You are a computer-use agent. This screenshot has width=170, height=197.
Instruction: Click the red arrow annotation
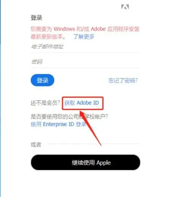[90, 128]
